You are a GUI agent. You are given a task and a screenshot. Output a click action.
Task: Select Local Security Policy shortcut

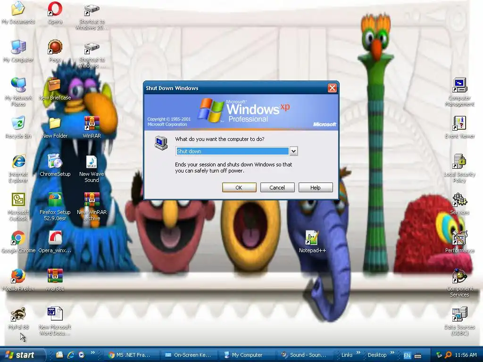point(459,168)
